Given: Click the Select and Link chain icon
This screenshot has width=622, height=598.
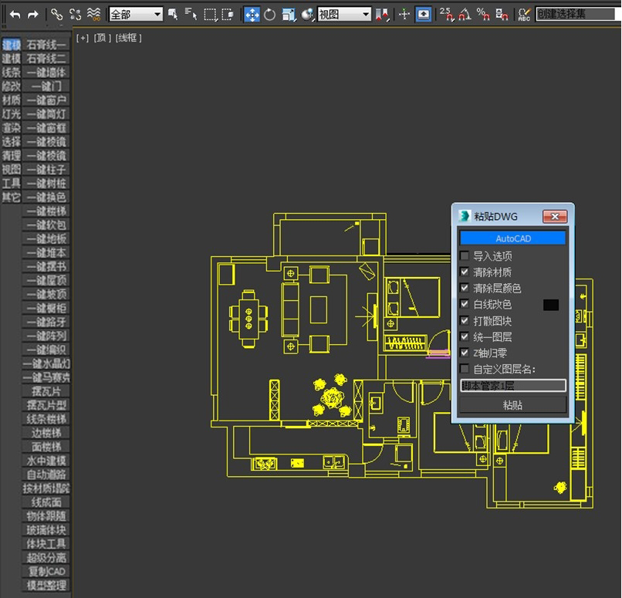Looking at the screenshot, I should point(57,15).
